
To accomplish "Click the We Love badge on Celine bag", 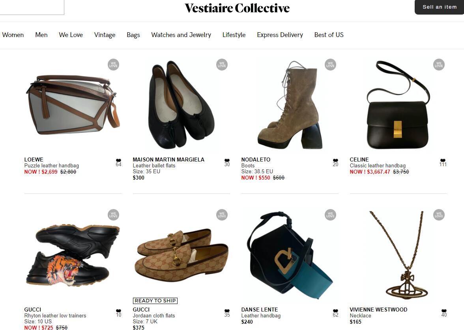I will 439,65.
